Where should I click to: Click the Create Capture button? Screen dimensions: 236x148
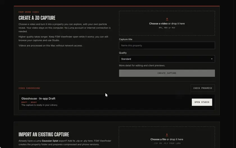pyautogui.click(x=167, y=73)
